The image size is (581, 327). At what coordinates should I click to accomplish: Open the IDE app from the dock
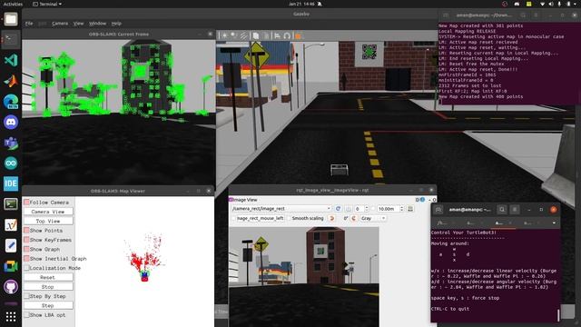coord(11,183)
